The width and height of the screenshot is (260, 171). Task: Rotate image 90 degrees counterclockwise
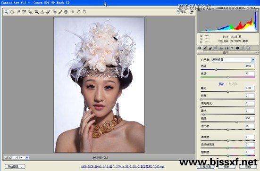click(x=79, y=12)
